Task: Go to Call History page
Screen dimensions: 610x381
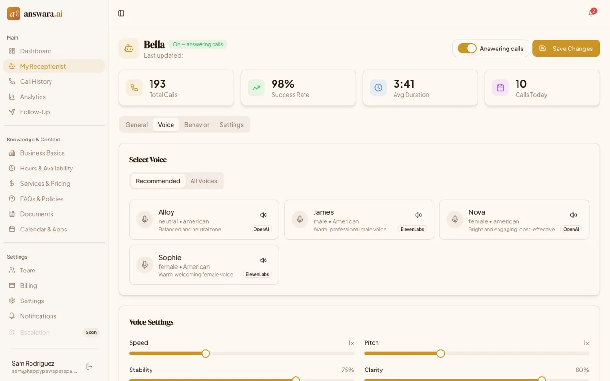Action: [54, 81]
